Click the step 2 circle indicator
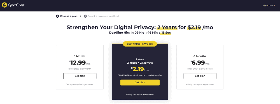280x104 pixels. [x=85, y=16]
